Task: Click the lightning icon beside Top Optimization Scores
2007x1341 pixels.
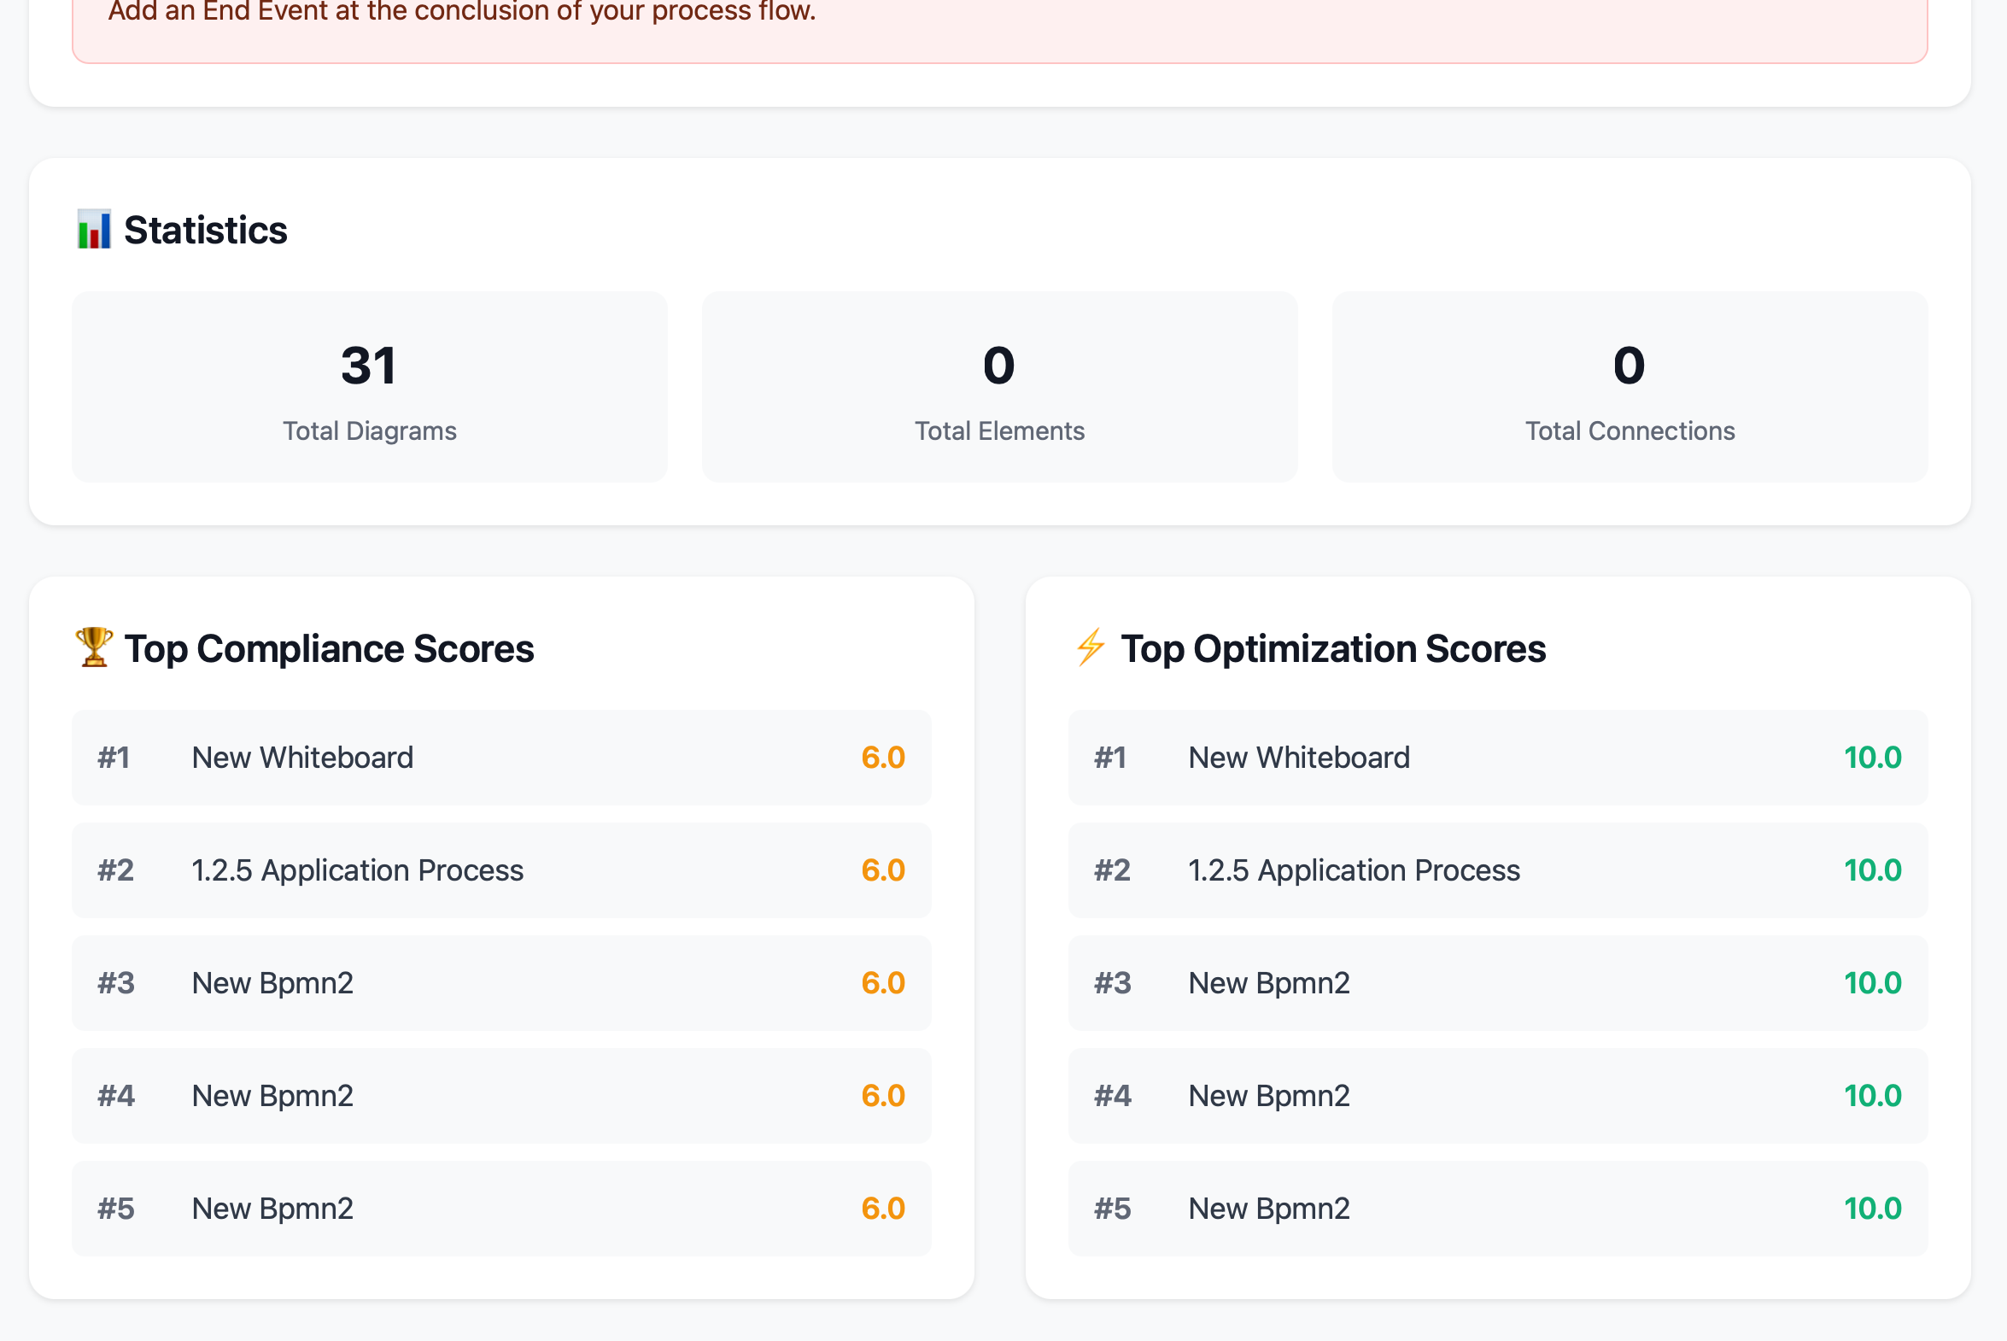Action: tap(1090, 647)
